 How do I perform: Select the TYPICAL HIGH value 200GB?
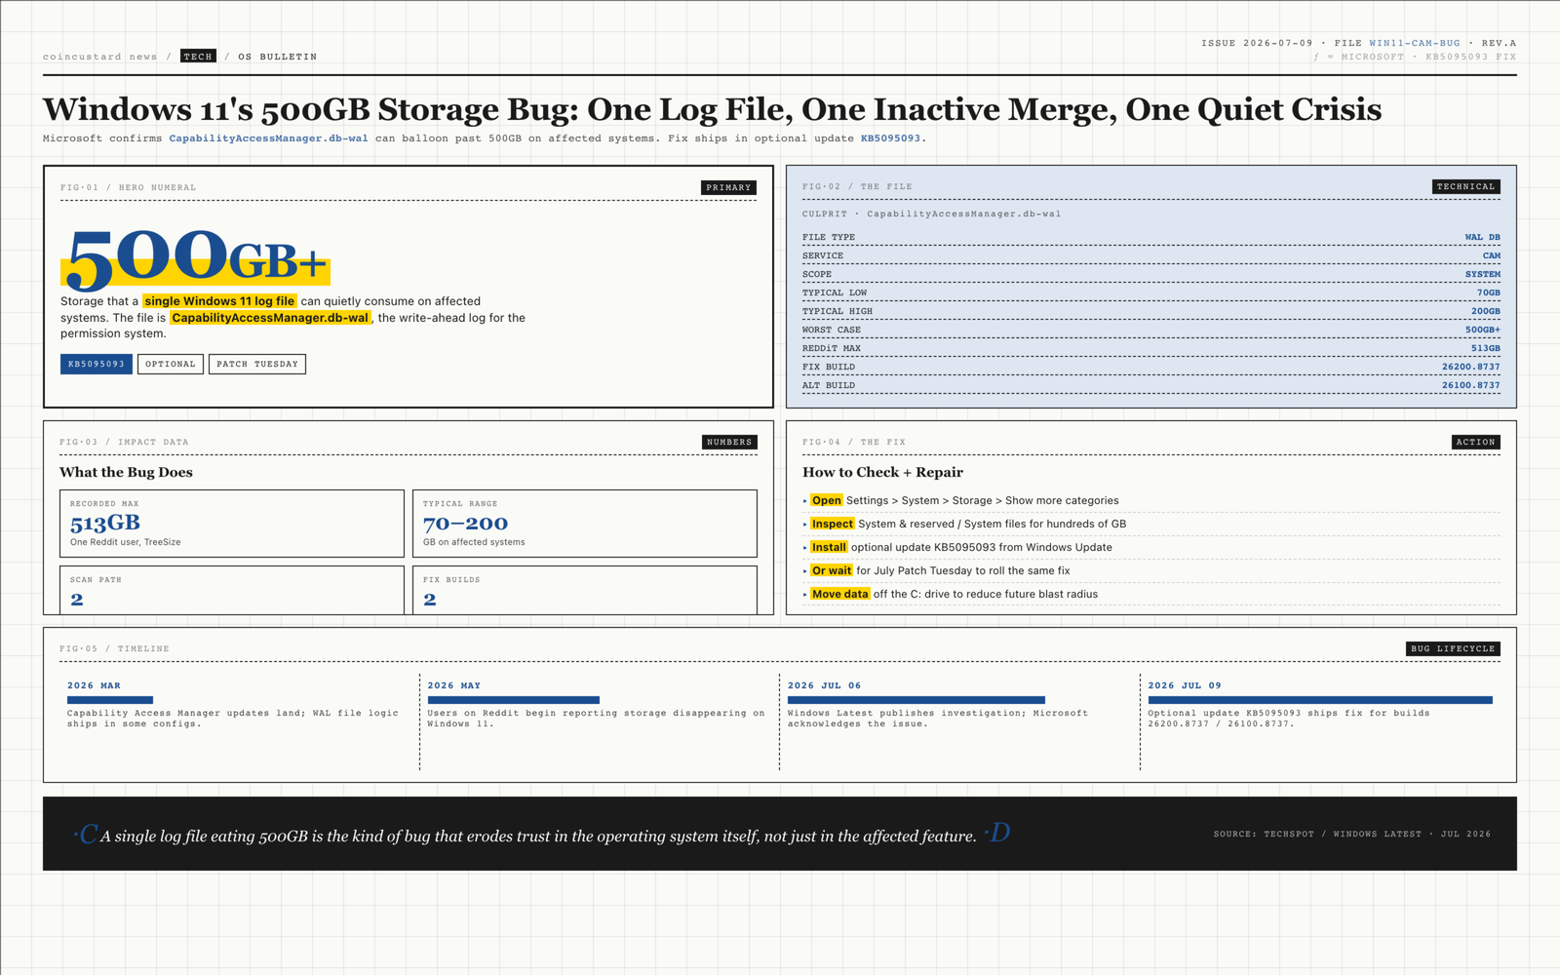1486,311
